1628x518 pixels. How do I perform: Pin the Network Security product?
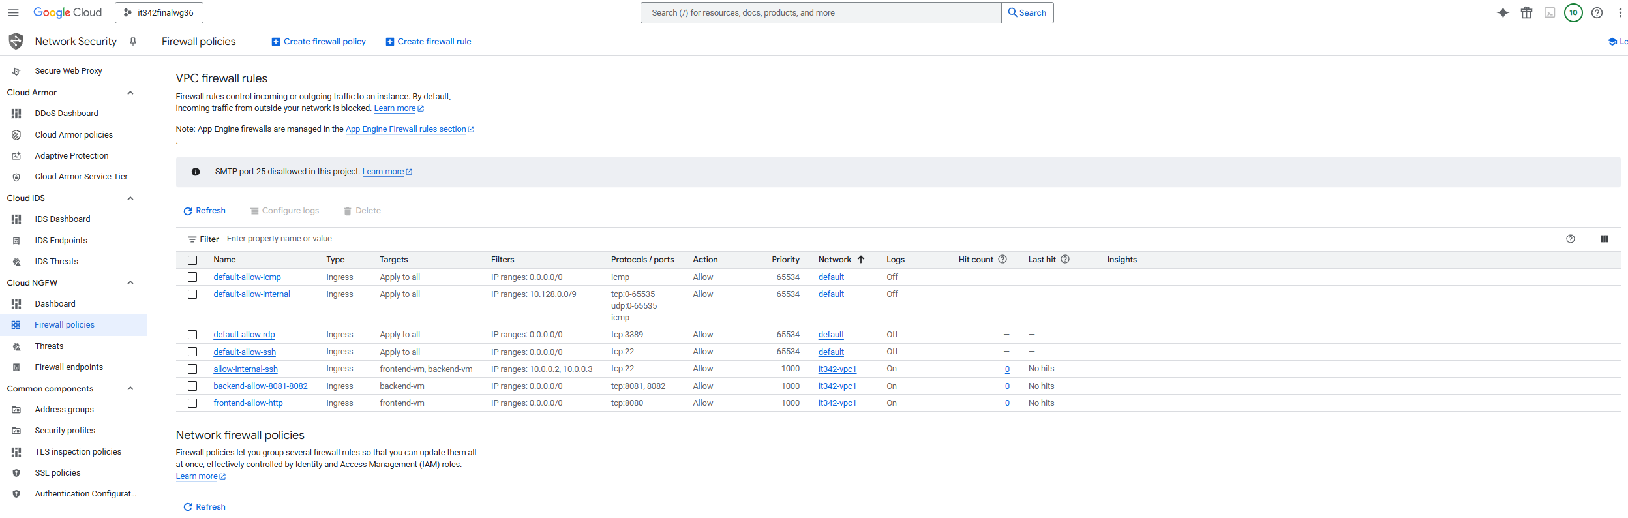pyautogui.click(x=133, y=41)
